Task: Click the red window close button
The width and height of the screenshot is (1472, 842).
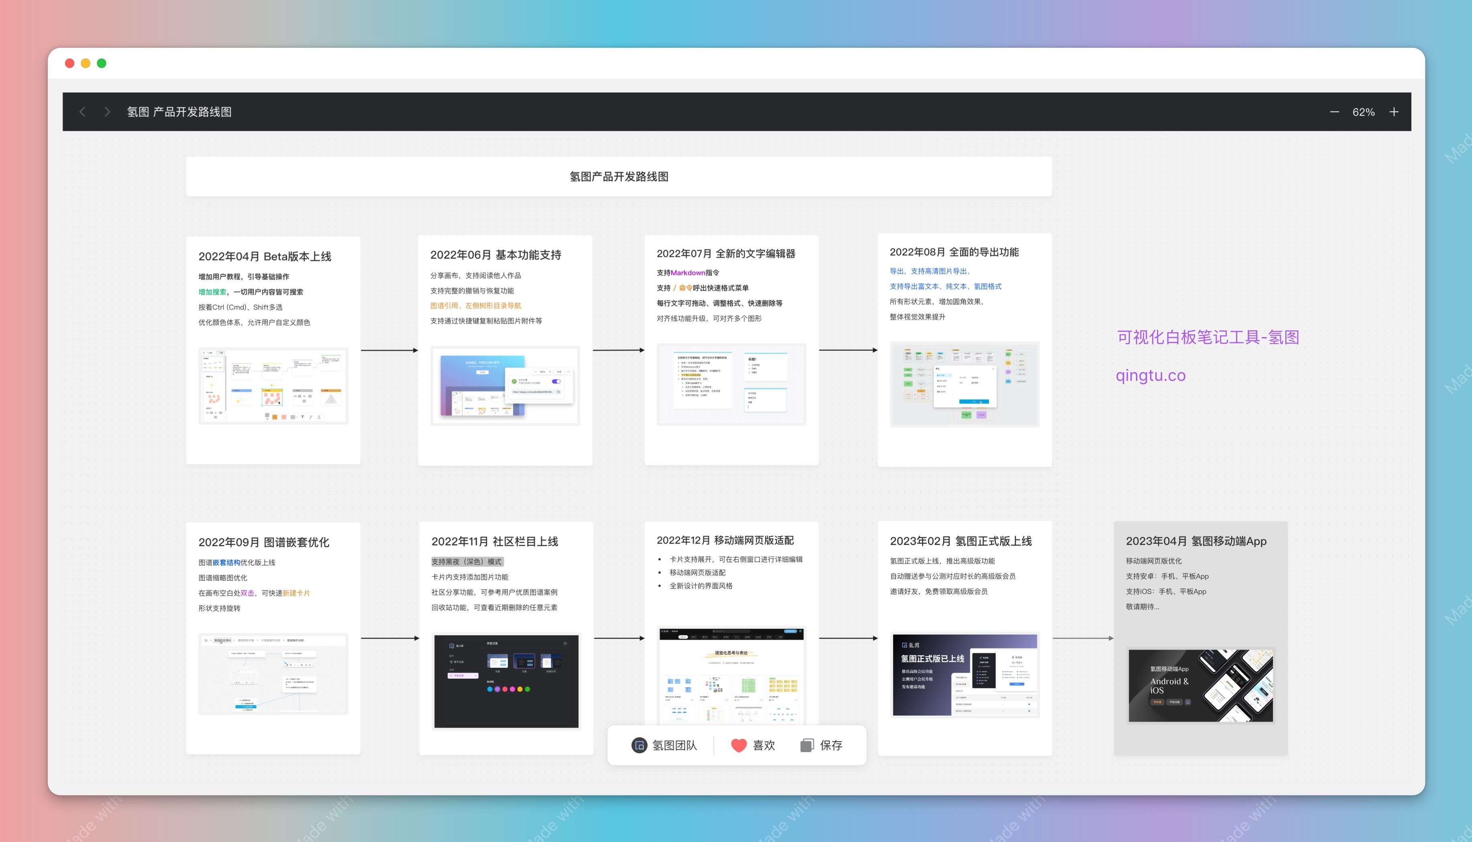Action: pos(69,63)
